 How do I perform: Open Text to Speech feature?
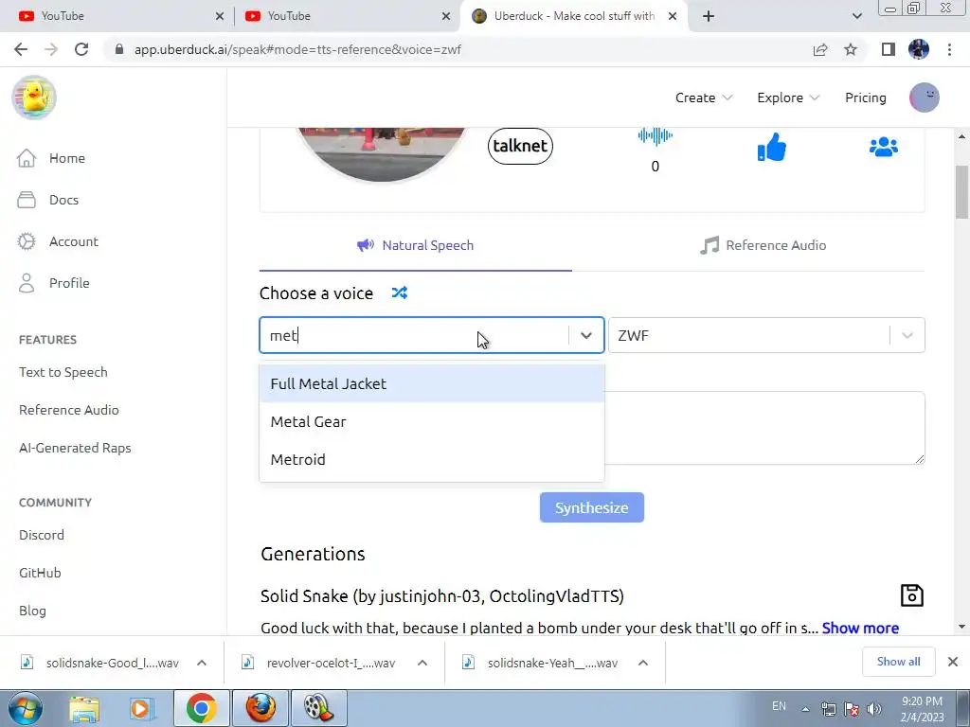point(63,372)
